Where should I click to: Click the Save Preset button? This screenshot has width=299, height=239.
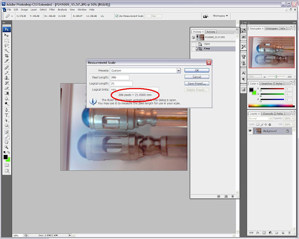click(197, 83)
